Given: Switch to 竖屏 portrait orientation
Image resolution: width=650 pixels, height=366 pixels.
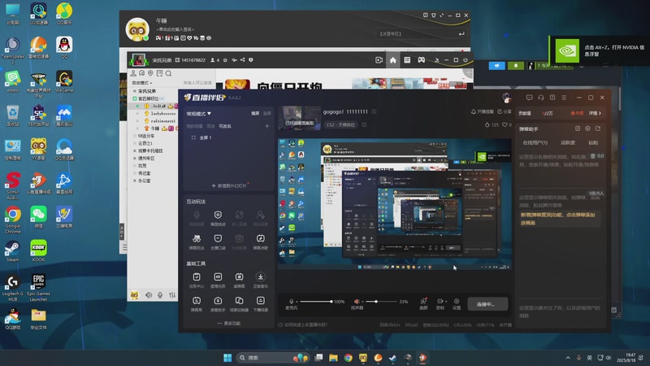Looking at the screenshot, I should [267, 113].
